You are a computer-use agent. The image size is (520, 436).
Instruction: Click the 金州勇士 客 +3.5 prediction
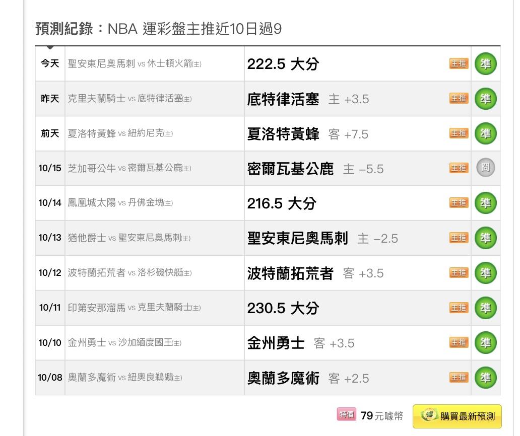301,343
